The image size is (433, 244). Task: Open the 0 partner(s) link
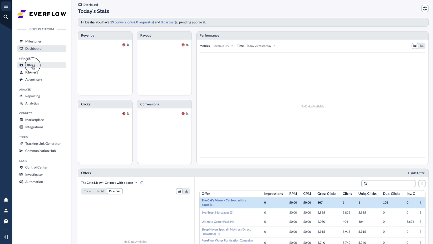pos(169,22)
